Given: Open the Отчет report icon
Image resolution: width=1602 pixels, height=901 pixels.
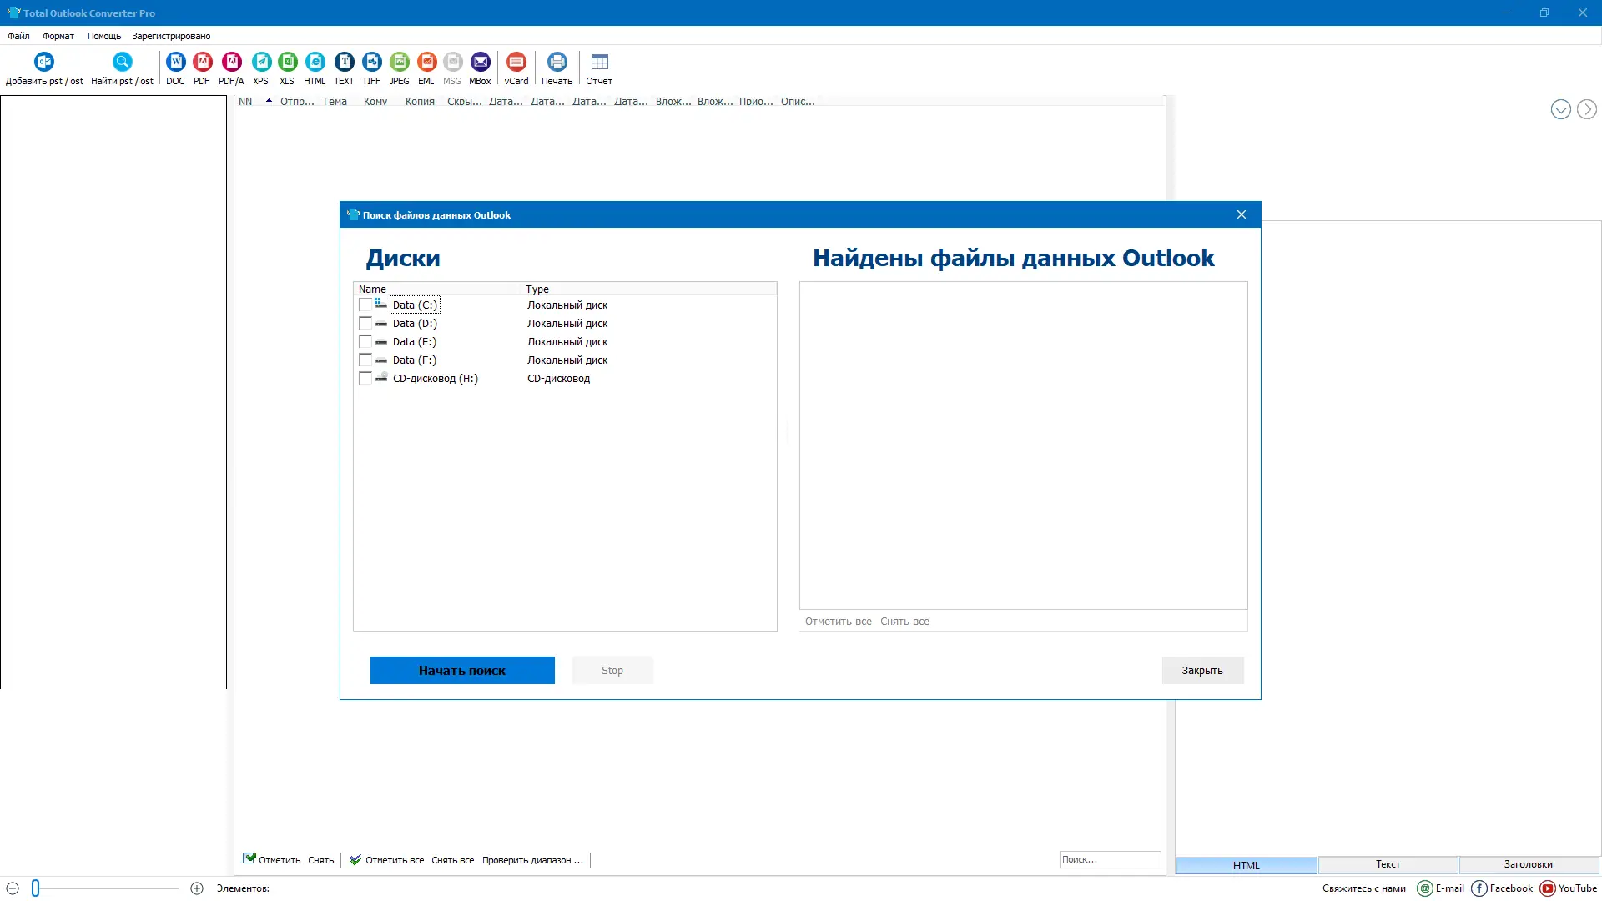Looking at the screenshot, I should coord(599,63).
